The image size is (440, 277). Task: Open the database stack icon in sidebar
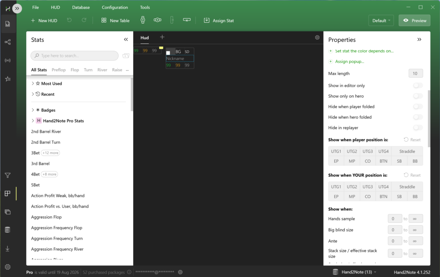pos(8,230)
